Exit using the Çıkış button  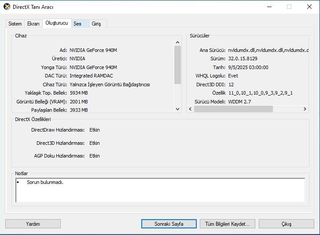[x=286, y=224]
